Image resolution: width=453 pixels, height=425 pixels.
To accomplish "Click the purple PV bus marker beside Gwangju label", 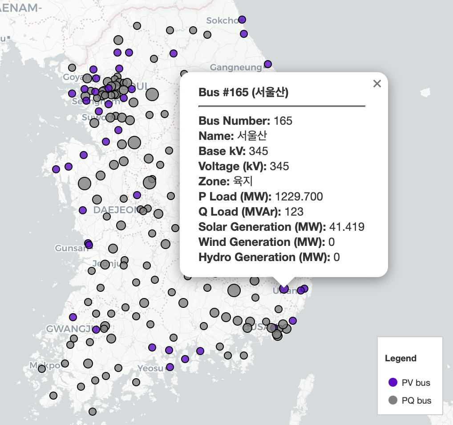I will click(96, 330).
